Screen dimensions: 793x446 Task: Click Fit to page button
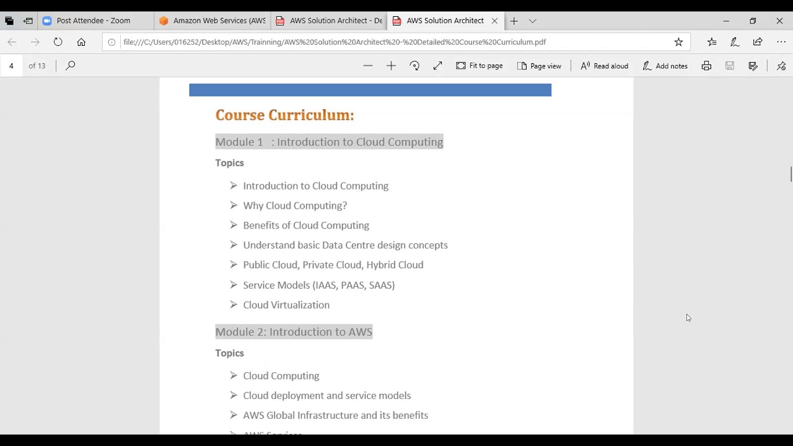(480, 66)
